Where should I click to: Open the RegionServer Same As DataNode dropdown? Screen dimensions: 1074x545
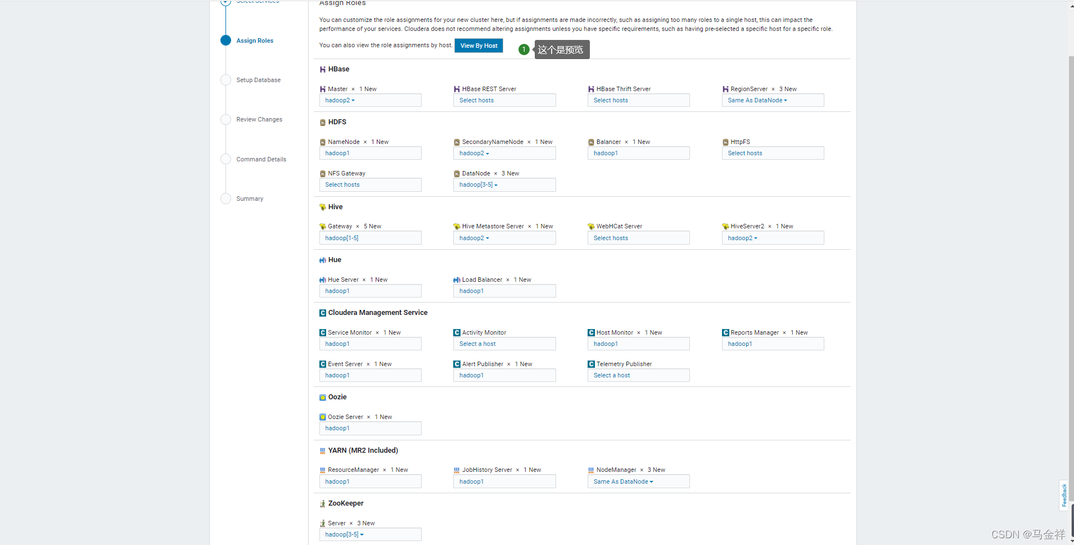pyautogui.click(x=773, y=100)
